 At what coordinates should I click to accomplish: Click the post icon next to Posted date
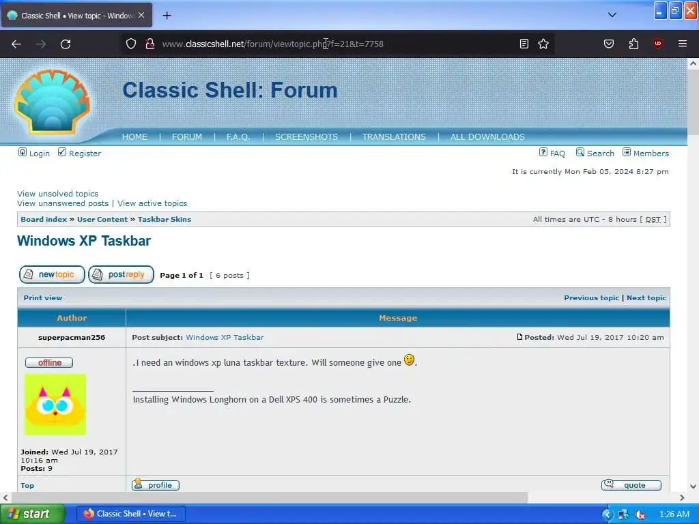point(519,337)
